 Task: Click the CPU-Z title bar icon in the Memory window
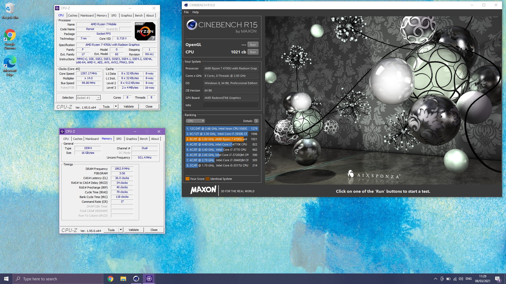[62, 131]
